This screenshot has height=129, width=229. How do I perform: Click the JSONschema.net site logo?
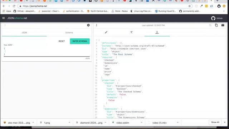point(17,18)
